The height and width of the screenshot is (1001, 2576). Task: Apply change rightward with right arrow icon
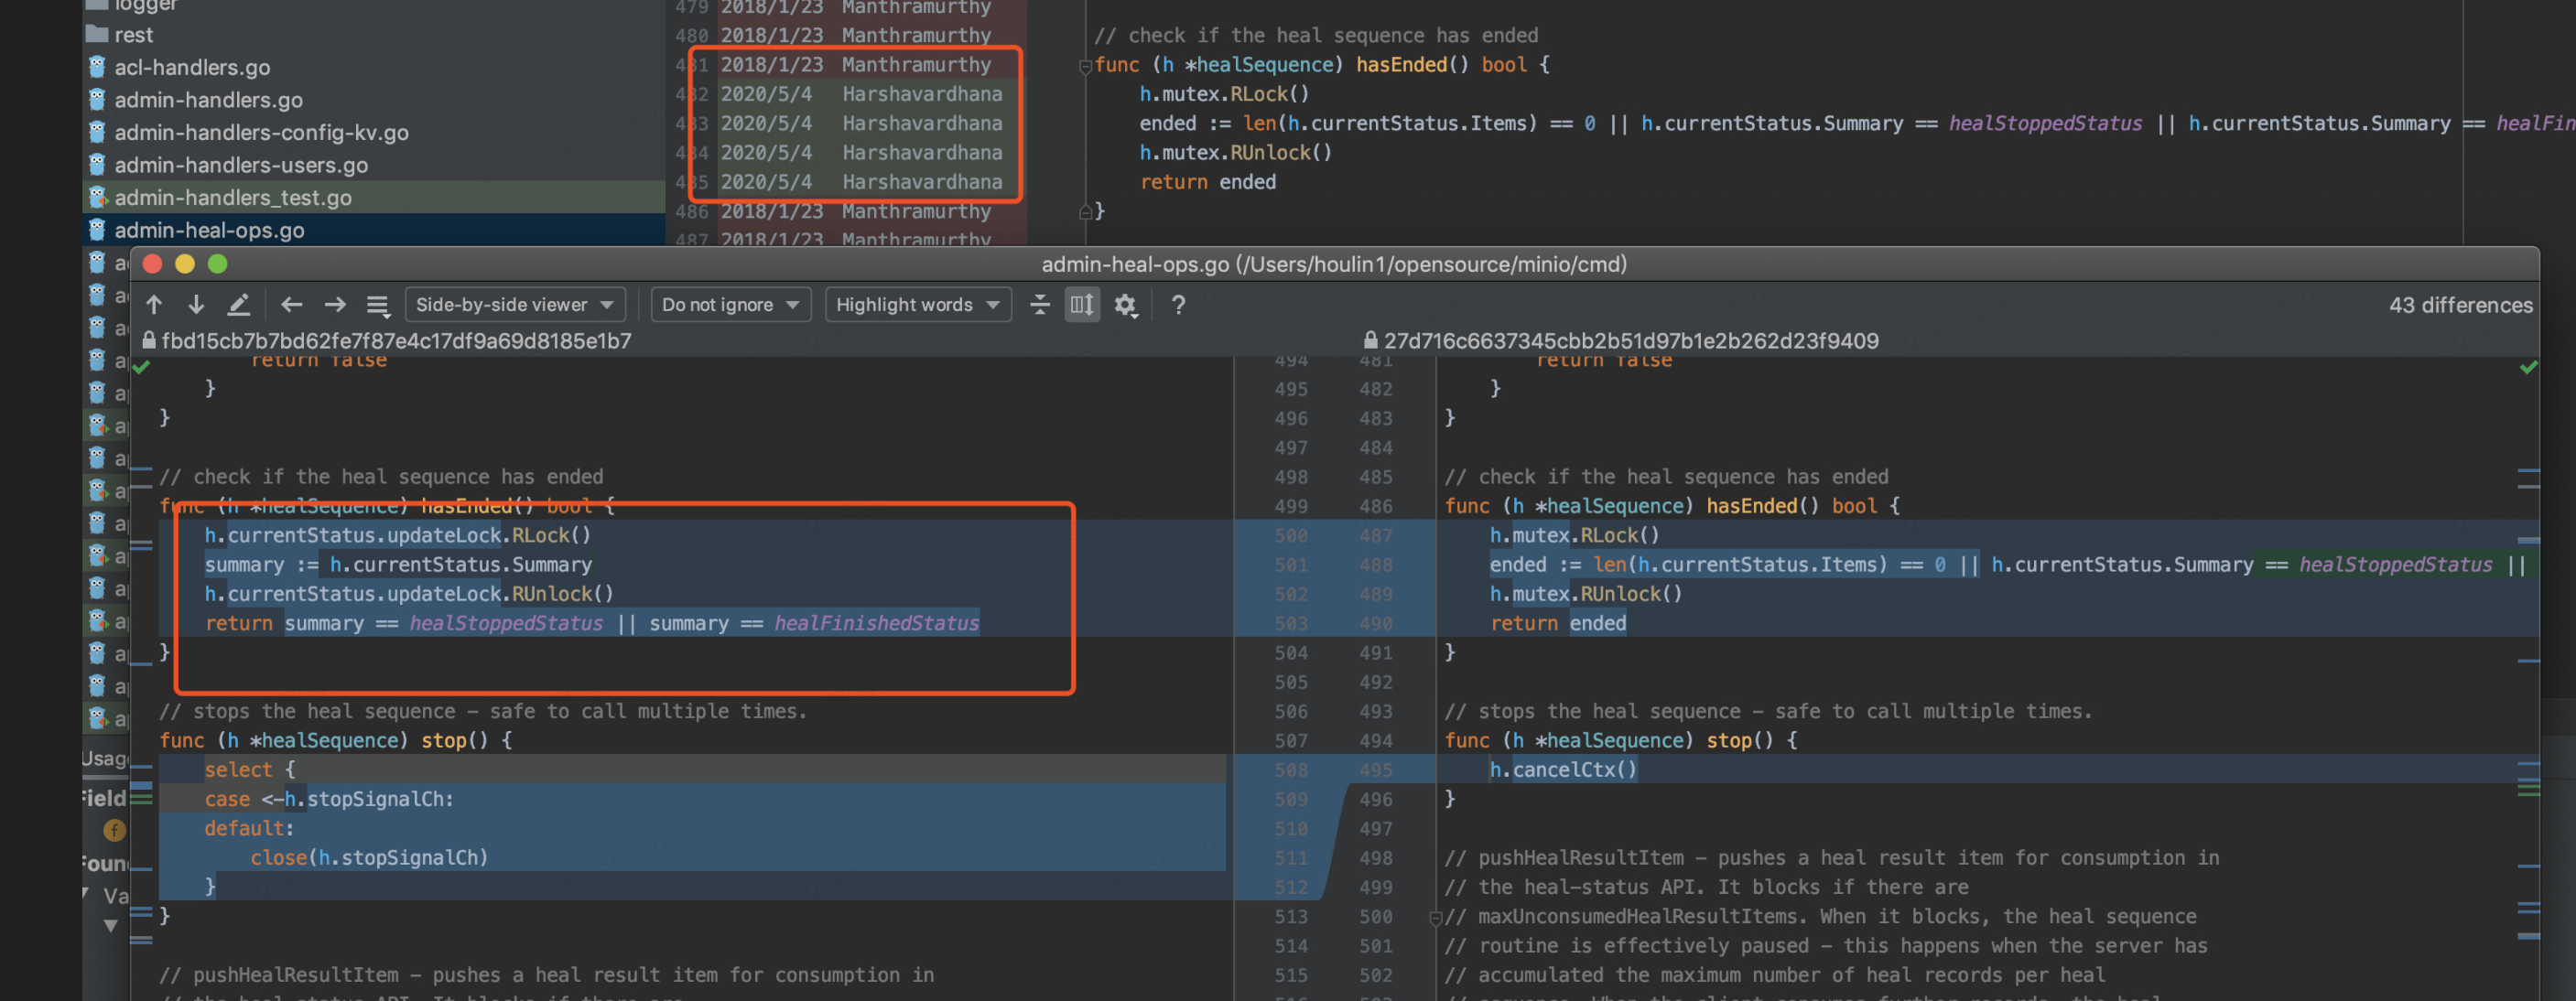coord(335,305)
